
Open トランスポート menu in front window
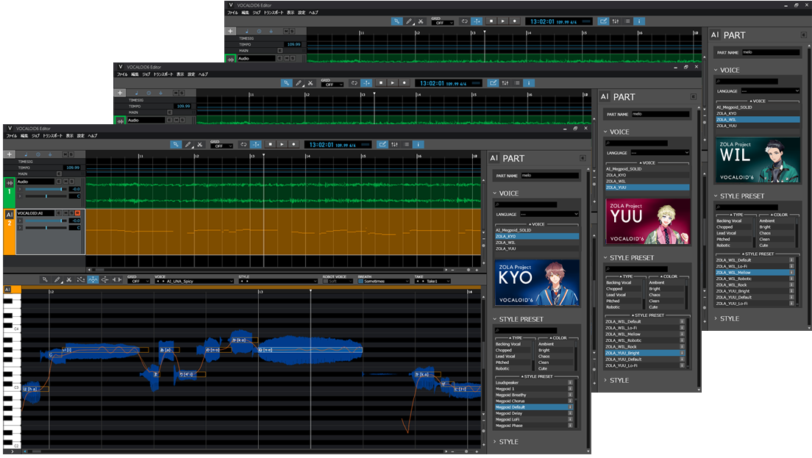[x=52, y=135]
